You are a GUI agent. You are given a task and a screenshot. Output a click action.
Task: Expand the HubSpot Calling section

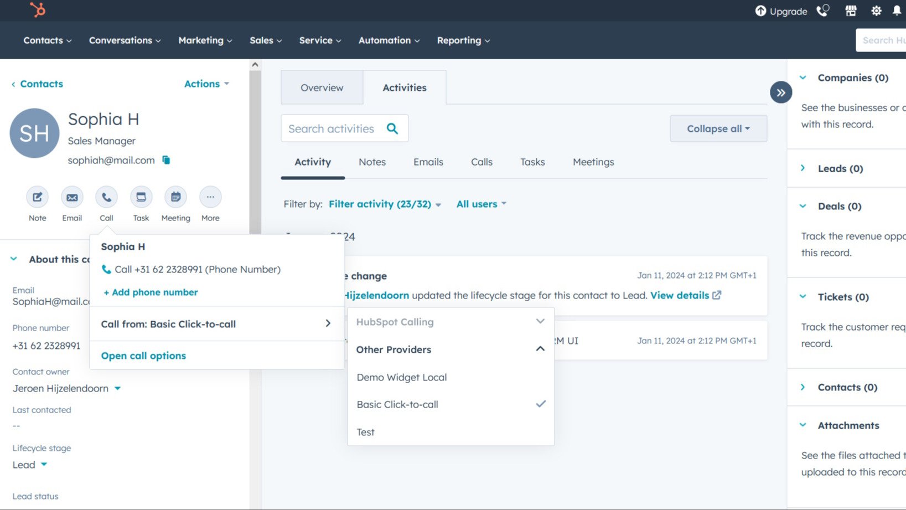540,321
